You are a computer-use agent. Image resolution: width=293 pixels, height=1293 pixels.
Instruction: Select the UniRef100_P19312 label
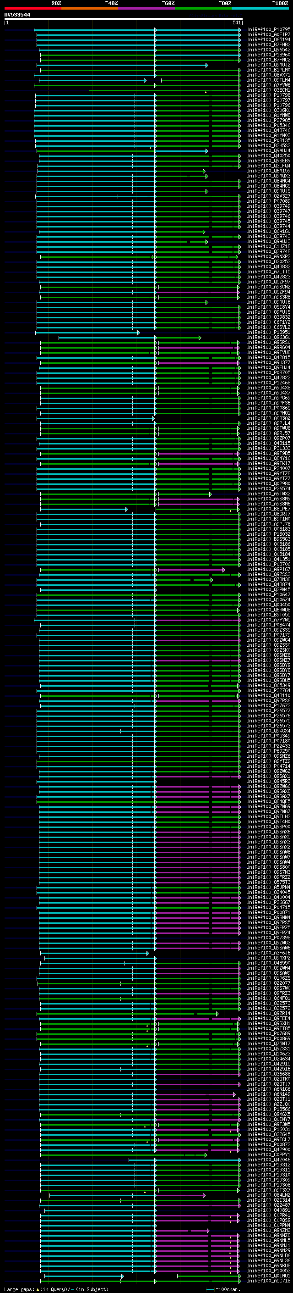268,1165
